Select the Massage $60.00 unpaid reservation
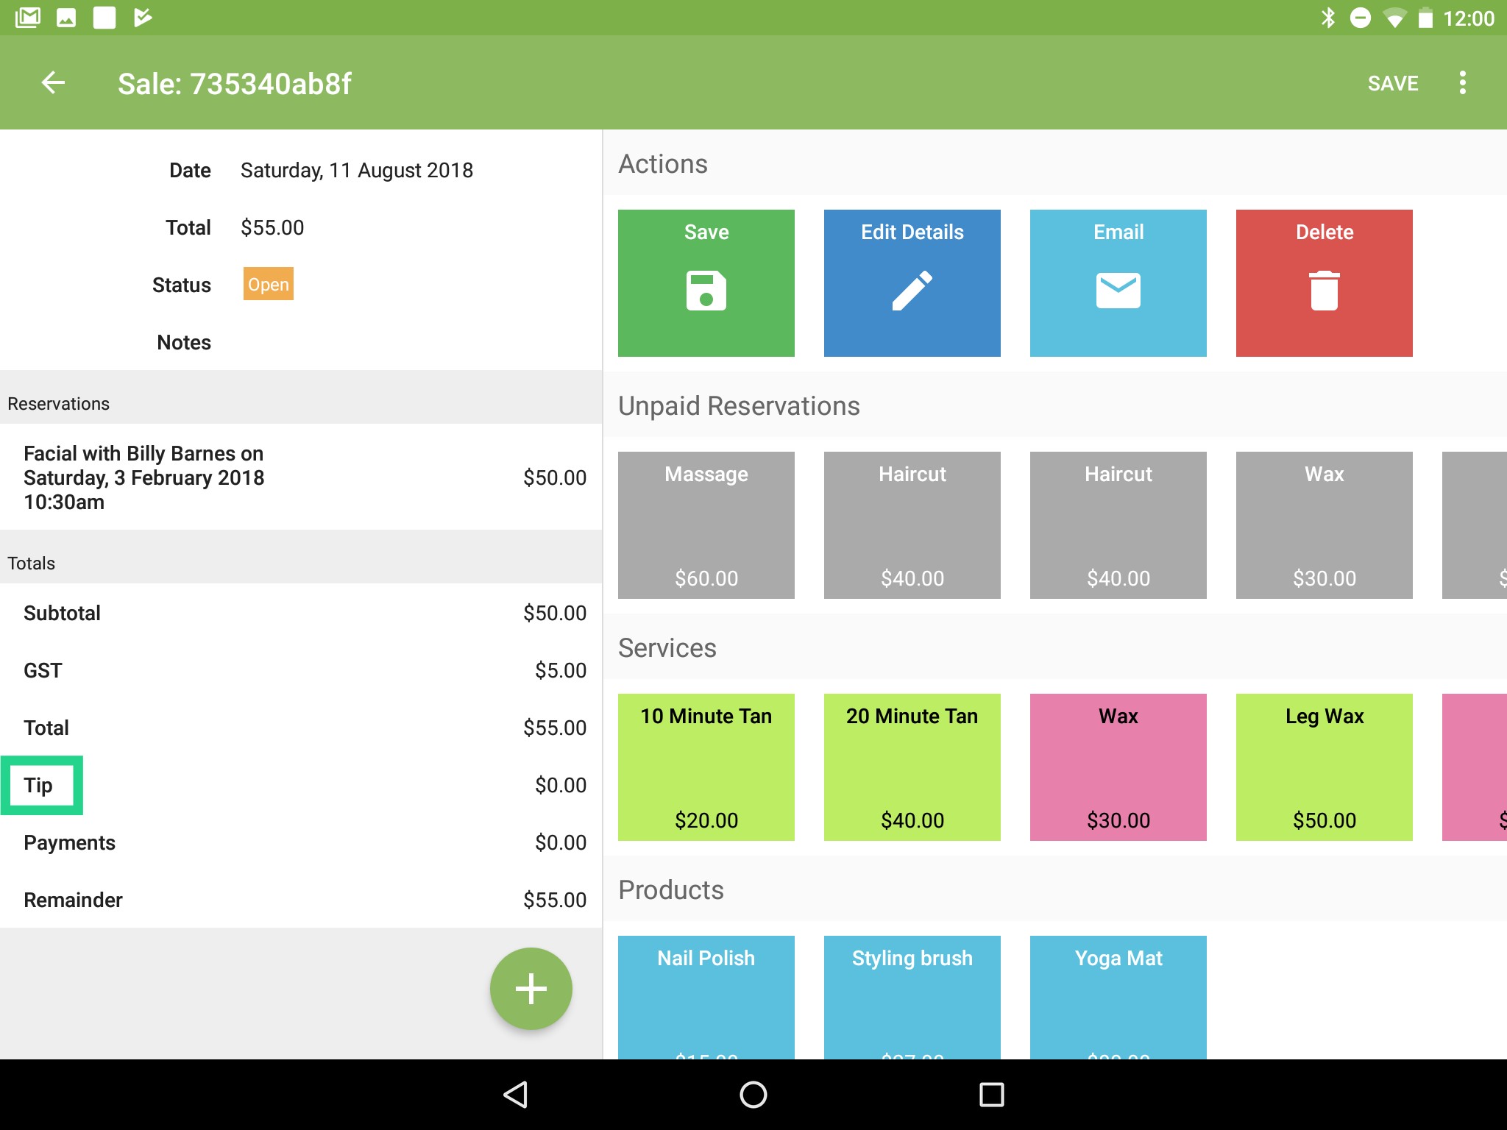This screenshot has height=1130, width=1507. tap(706, 525)
